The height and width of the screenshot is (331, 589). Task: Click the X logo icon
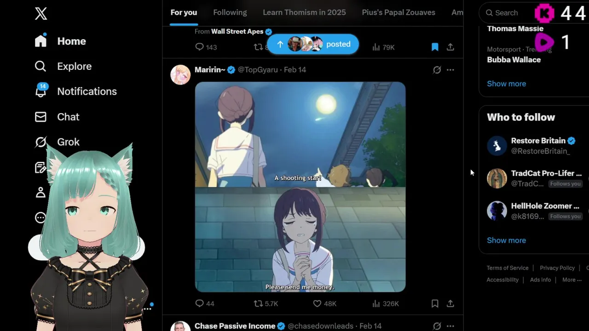tap(41, 14)
